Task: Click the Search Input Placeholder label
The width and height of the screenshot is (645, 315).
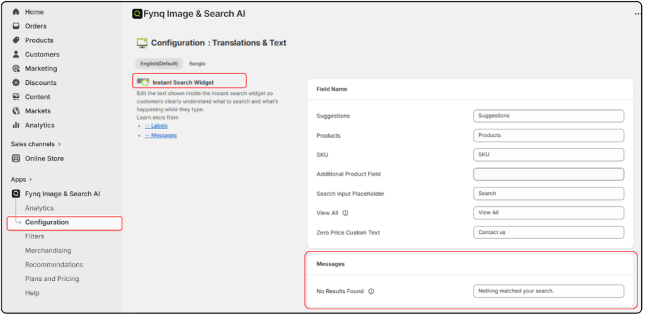Action: tap(350, 194)
